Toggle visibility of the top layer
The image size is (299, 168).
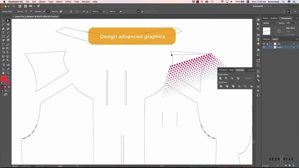point(264,44)
